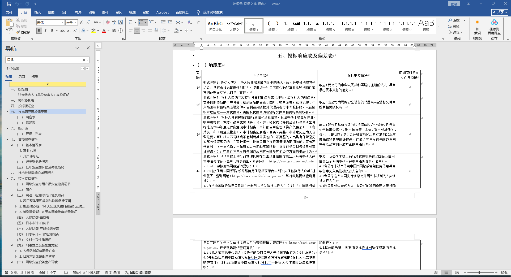Click the Paste clipboard icon
The width and height of the screenshot is (511, 277).
9,23
